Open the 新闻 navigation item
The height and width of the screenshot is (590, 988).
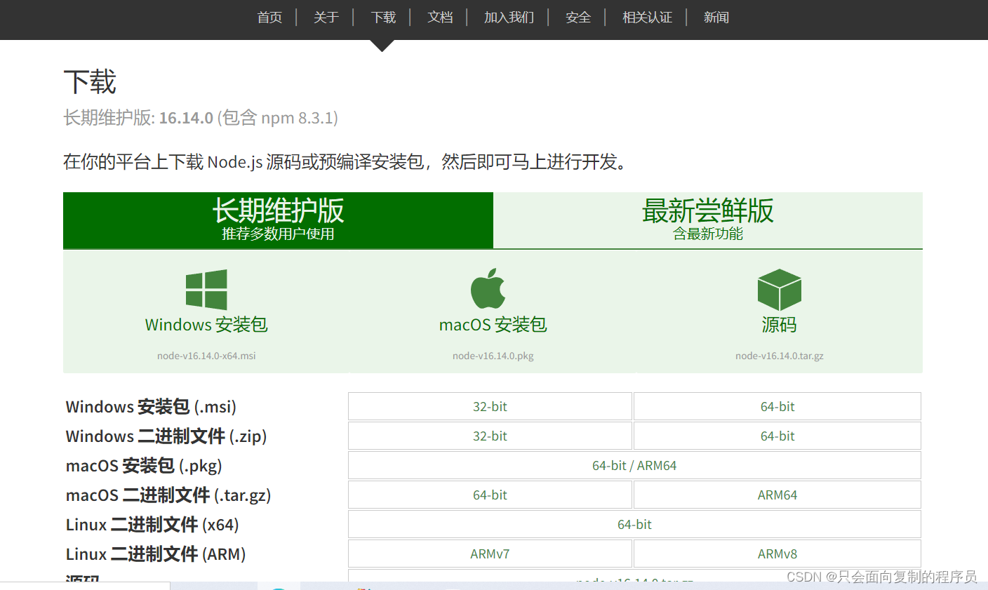click(716, 18)
